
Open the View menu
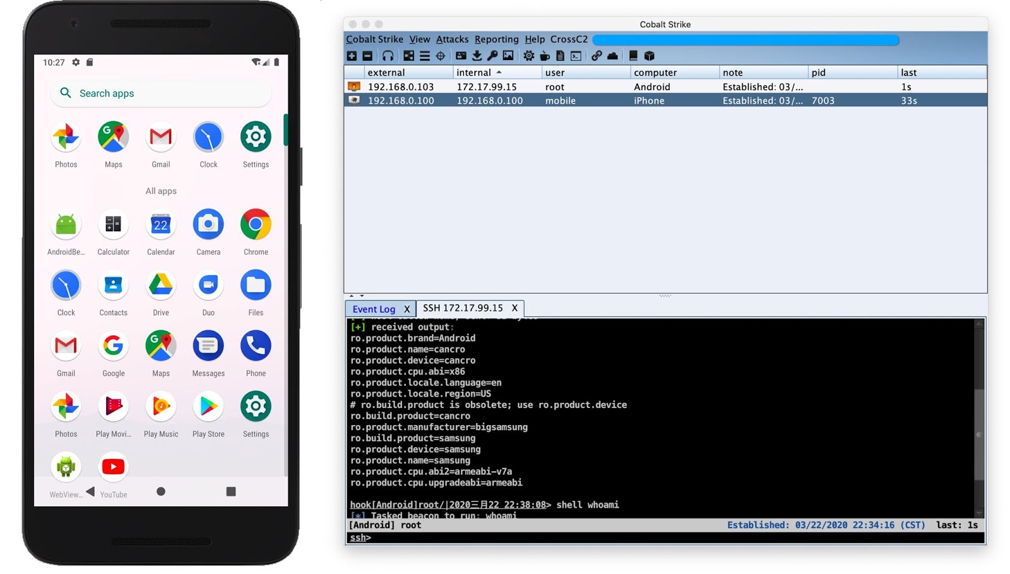420,39
